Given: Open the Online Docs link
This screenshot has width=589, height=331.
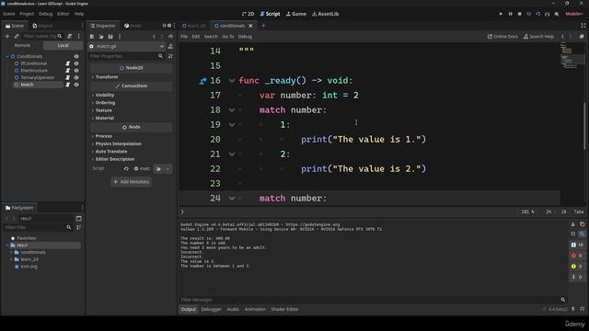Looking at the screenshot, I should tap(502, 37).
